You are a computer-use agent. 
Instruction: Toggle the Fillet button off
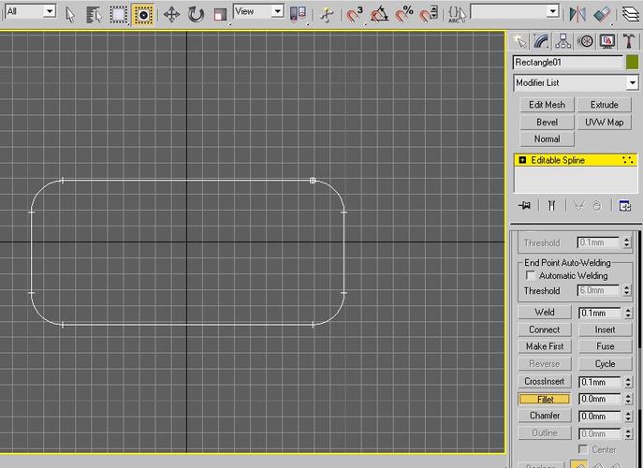pyautogui.click(x=545, y=400)
